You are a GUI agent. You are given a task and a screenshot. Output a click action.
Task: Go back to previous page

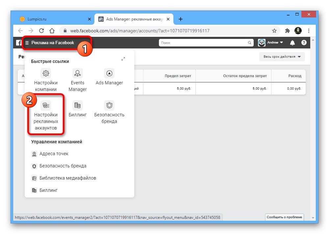click(20, 31)
